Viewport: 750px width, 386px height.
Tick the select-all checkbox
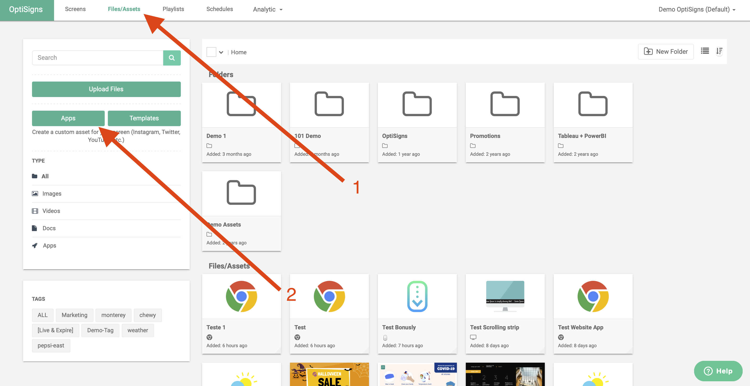(x=211, y=52)
